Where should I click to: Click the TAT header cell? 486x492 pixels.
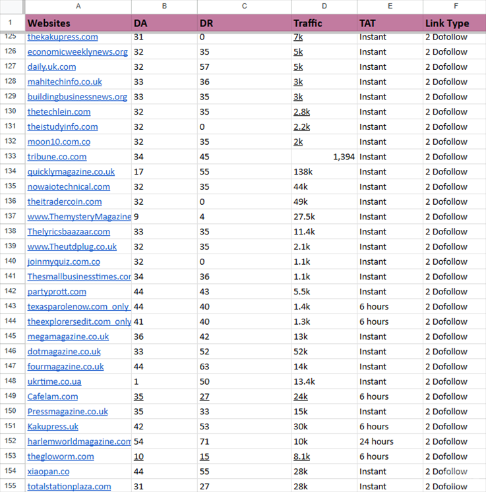tap(390, 23)
